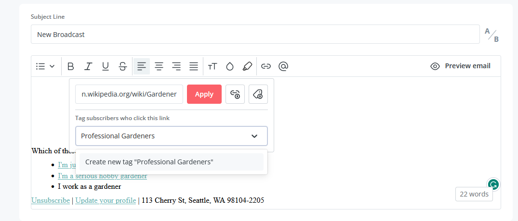Image resolution: width=518 pixels, height=221 pixels.
Task: Click the Preview email button
Action: pyautogui.click(x=460, y=66)
